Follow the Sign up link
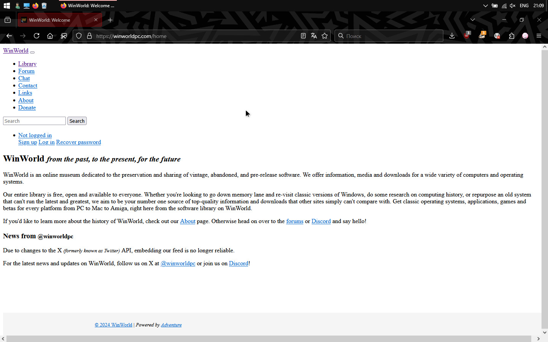Viewport: 548px width, 342px height. tap(28, 142)
